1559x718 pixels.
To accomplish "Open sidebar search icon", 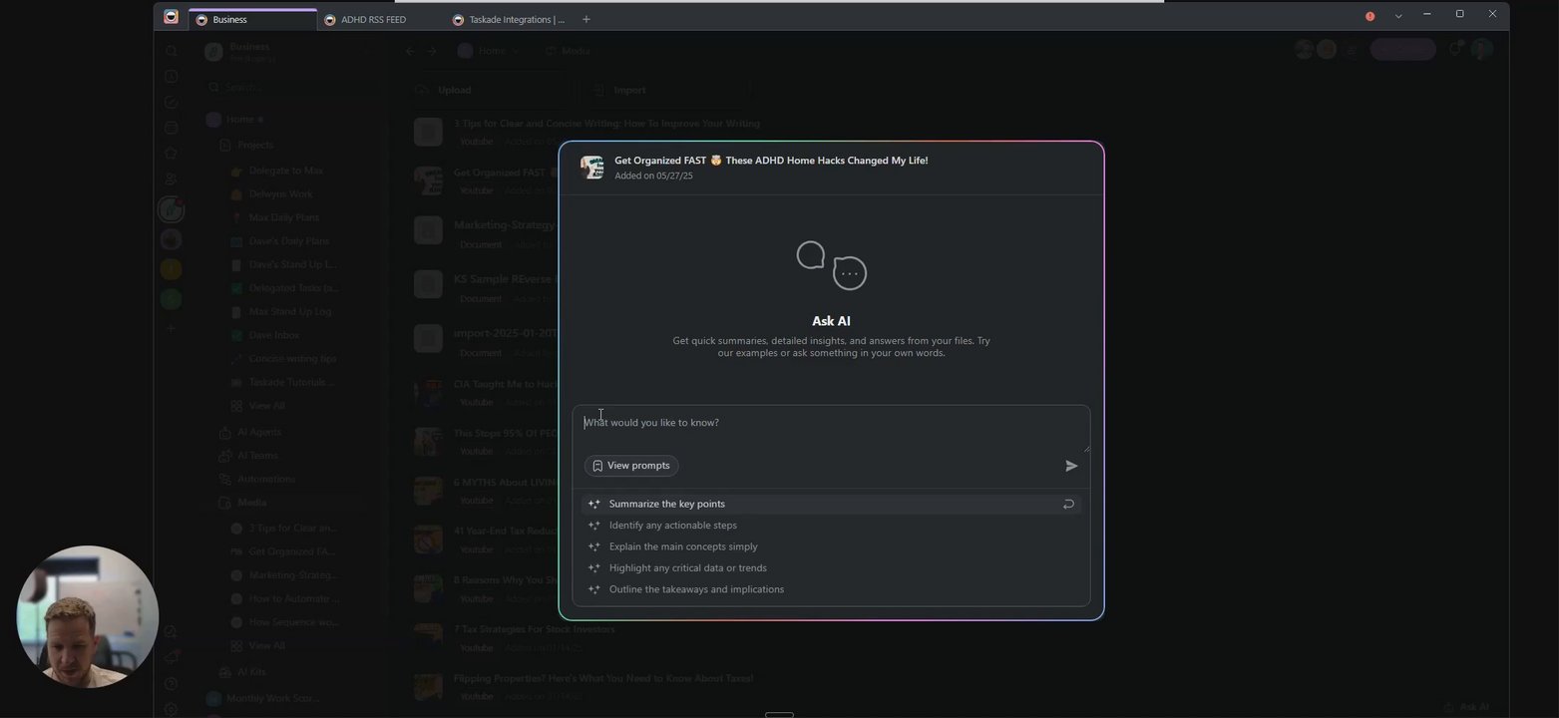I will [171, 51].
